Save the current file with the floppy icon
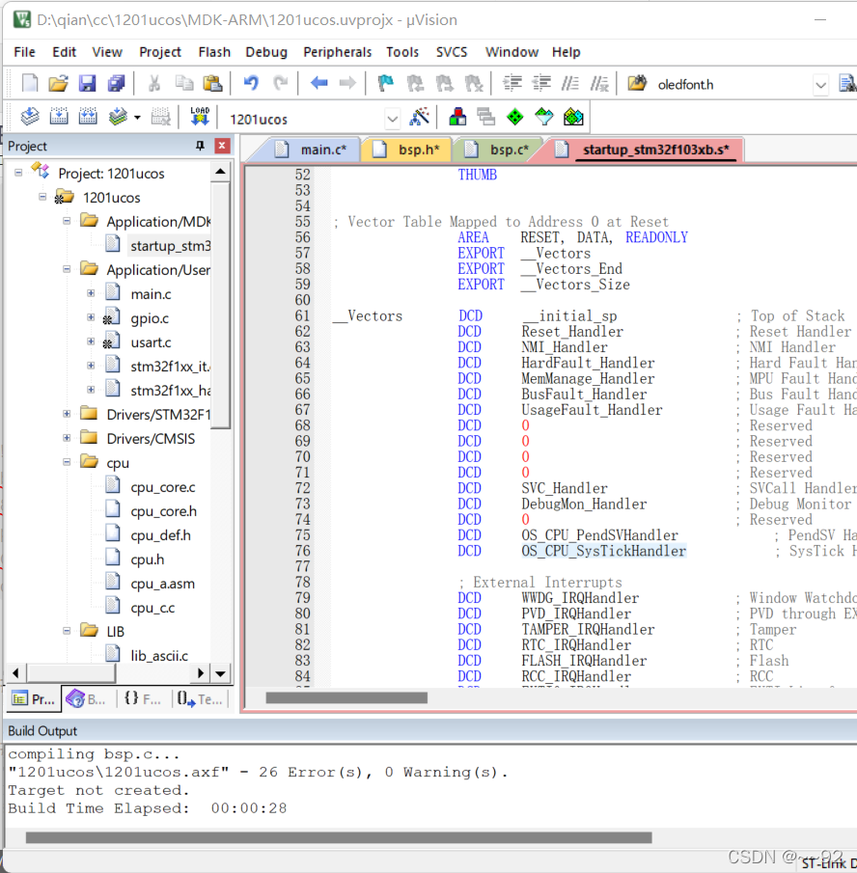857x873 pixels. [87, 84]
